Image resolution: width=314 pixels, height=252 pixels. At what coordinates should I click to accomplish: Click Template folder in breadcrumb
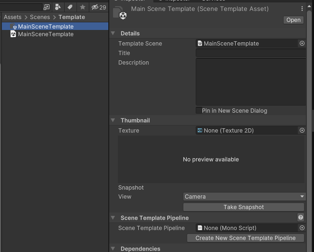pyautogui.click(x=72, y=17)
